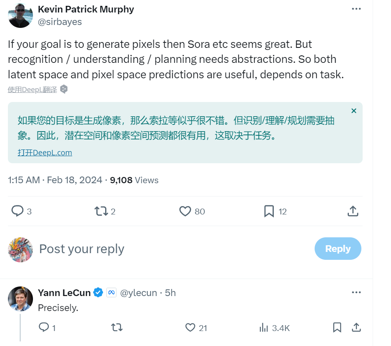Retweet Yann LeCun's reply
This screenshot has width=391, height=346.
[117, 328]
